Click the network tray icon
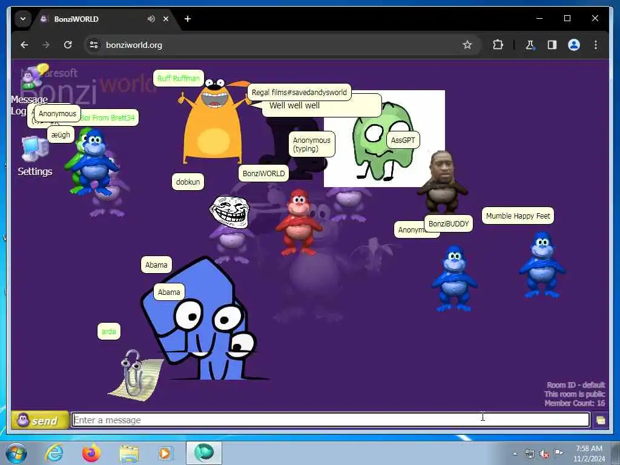620x465 pixels. click(529, 454)
